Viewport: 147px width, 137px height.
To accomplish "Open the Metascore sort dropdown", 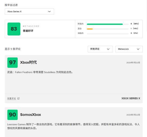I will coord(129,49).
